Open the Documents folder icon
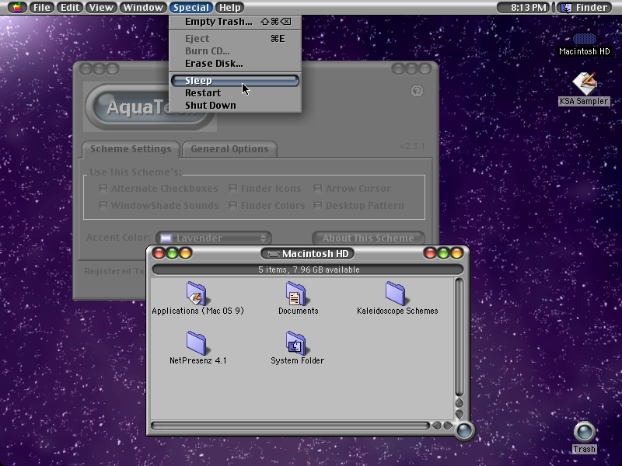The image size is (622, 466). point(296,294)
